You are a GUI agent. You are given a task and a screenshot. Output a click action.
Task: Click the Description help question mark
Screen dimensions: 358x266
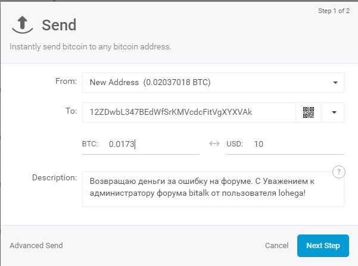pyautogui.click(x=339, y=173)
